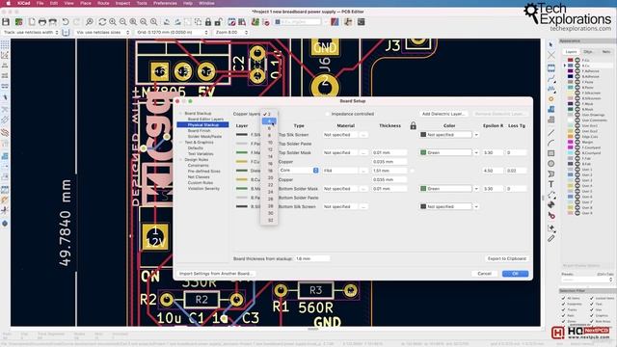The height and width of the screenshot is (347, 617).
Task: Click the Undo arrow icon
Action: pos(66,22)
